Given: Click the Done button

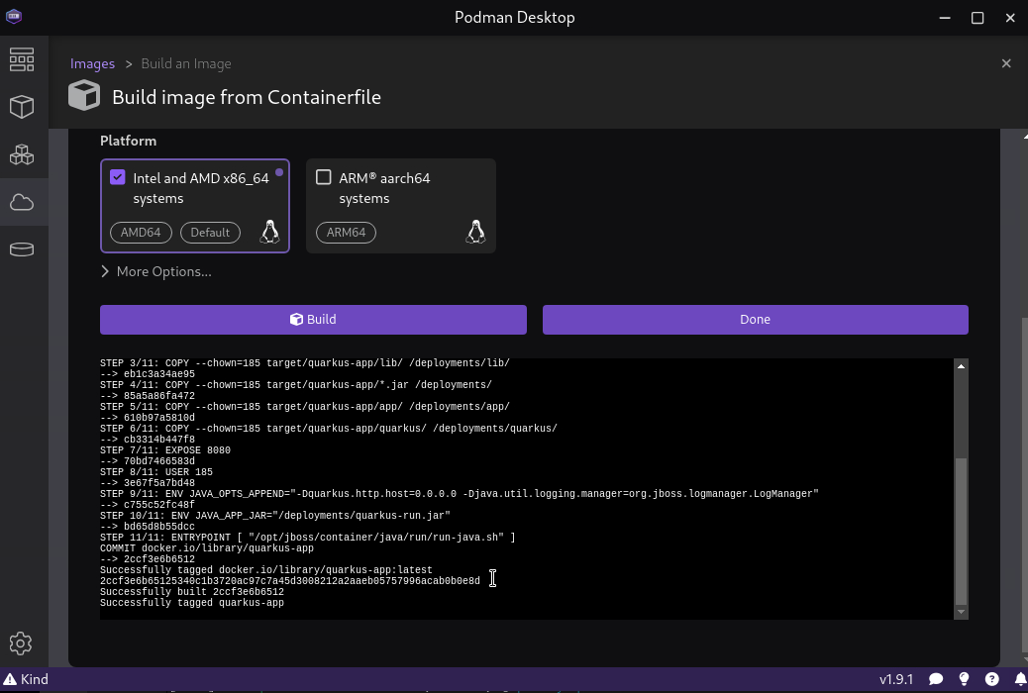Looking at the screenshot, I should [x=756, y=320].
